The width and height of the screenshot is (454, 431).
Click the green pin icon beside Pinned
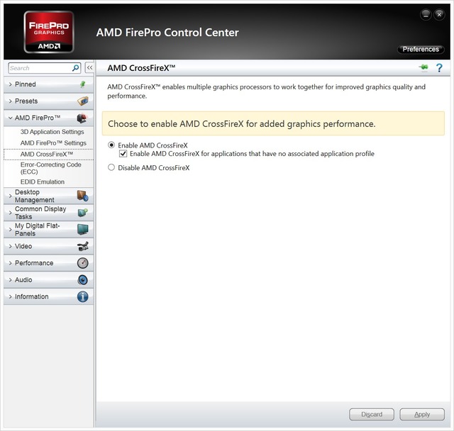[83, 84]
